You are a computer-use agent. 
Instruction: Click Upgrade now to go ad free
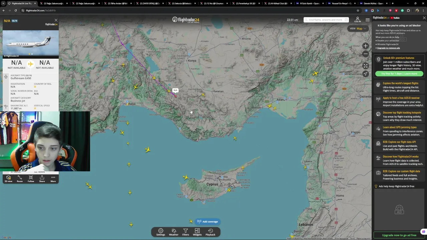coord(399,235)
